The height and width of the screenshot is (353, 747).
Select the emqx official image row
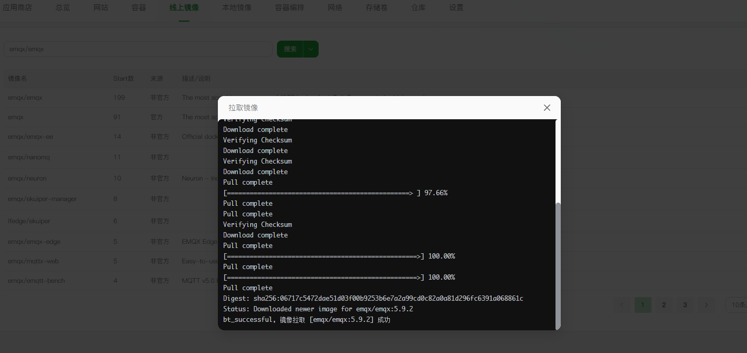pyautogui.click(x=16, y=117)
